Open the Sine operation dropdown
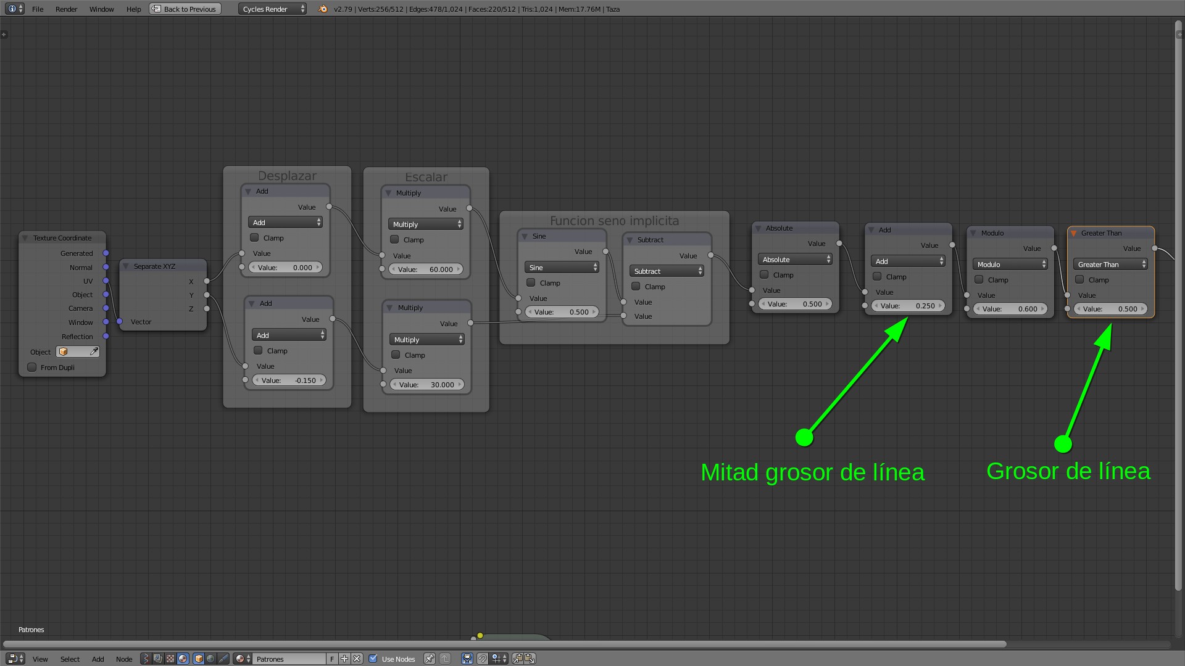 click(x=562, y=267)
